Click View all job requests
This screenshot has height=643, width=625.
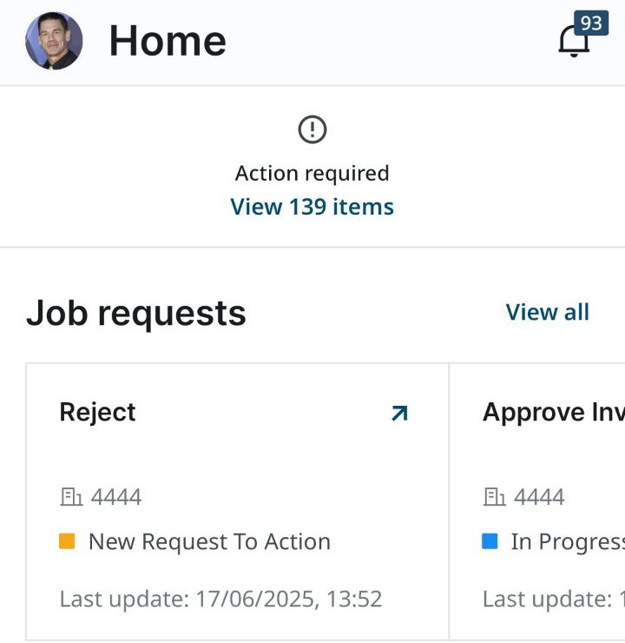coord(548,312)
